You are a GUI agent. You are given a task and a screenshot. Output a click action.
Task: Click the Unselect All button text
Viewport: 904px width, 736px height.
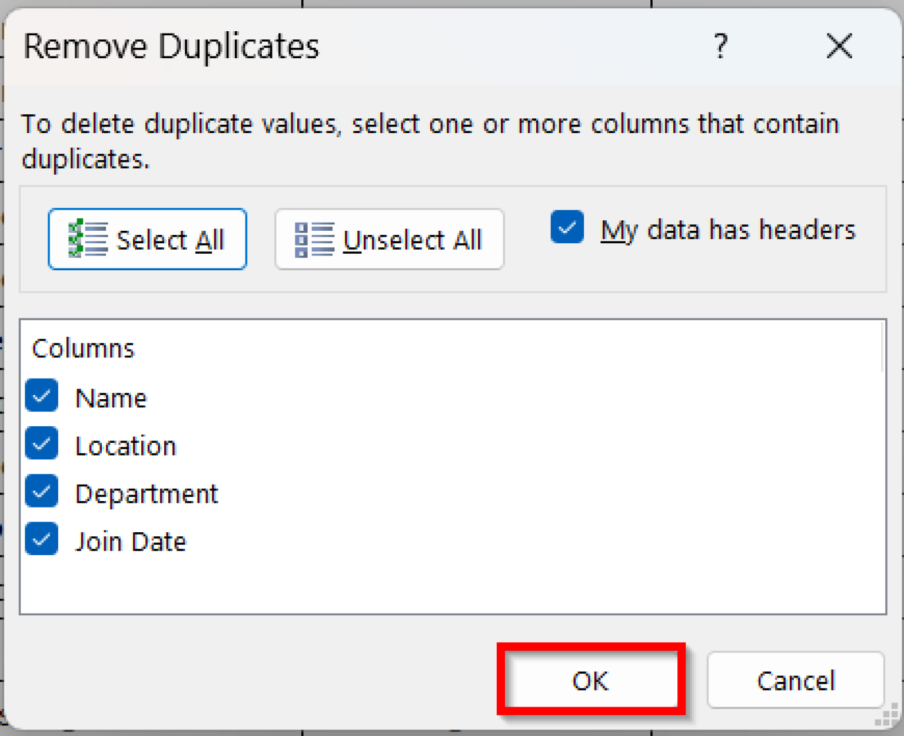413,240
